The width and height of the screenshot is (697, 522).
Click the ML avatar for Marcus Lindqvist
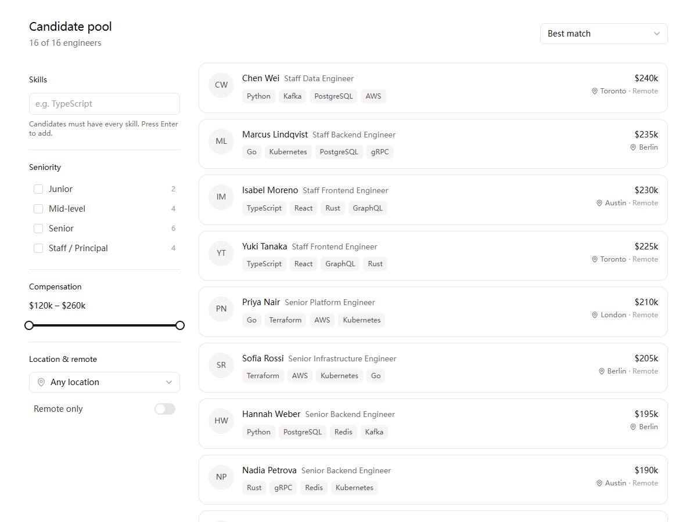click(221, 141)
